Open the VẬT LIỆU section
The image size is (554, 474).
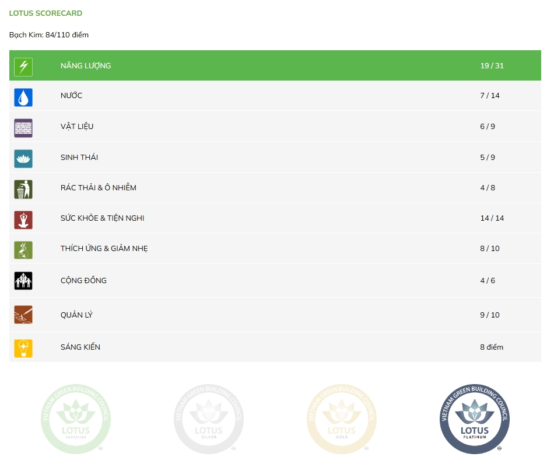[77, 127]
